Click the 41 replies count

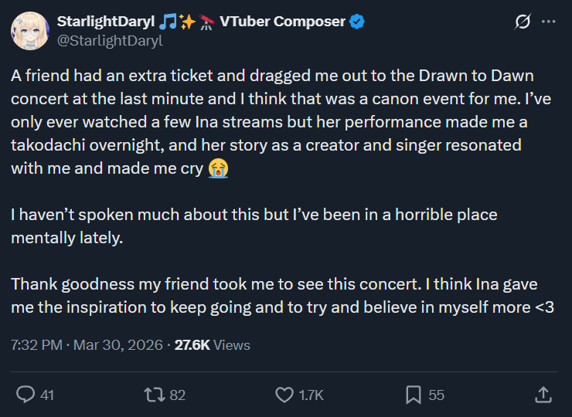tap(46, 395)
